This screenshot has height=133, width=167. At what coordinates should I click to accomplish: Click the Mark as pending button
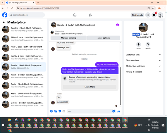click(68, 38)
